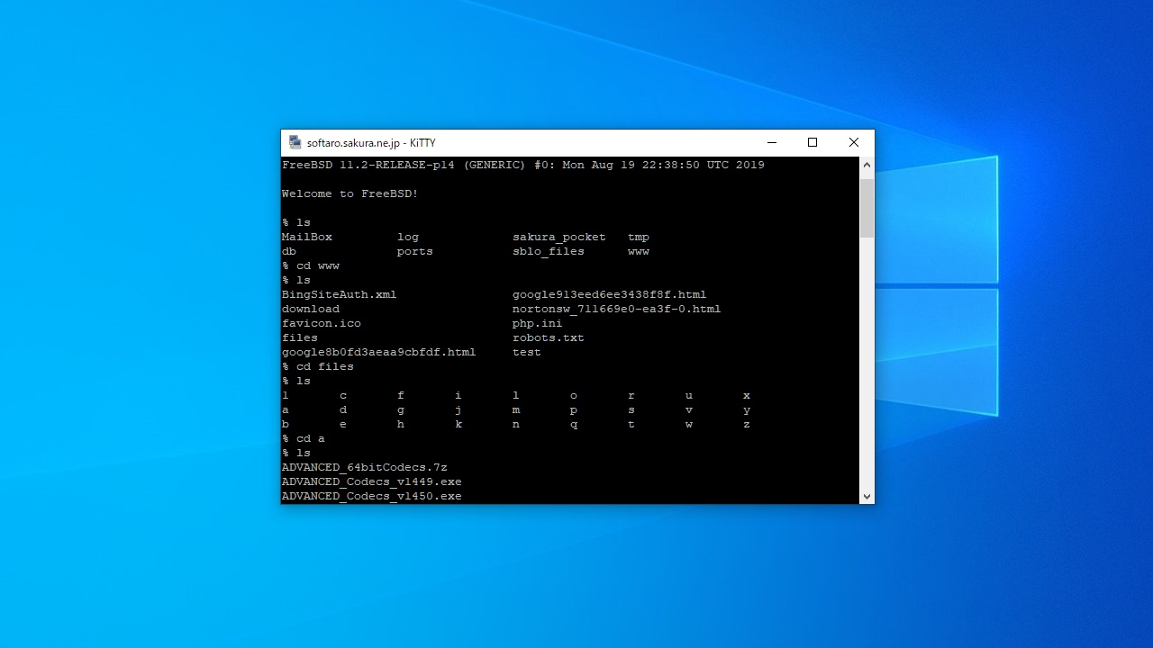Viewport: 1153px width, 648px height.
Task: Click directory letter 'k' in listing
Action: coord(458,424)
